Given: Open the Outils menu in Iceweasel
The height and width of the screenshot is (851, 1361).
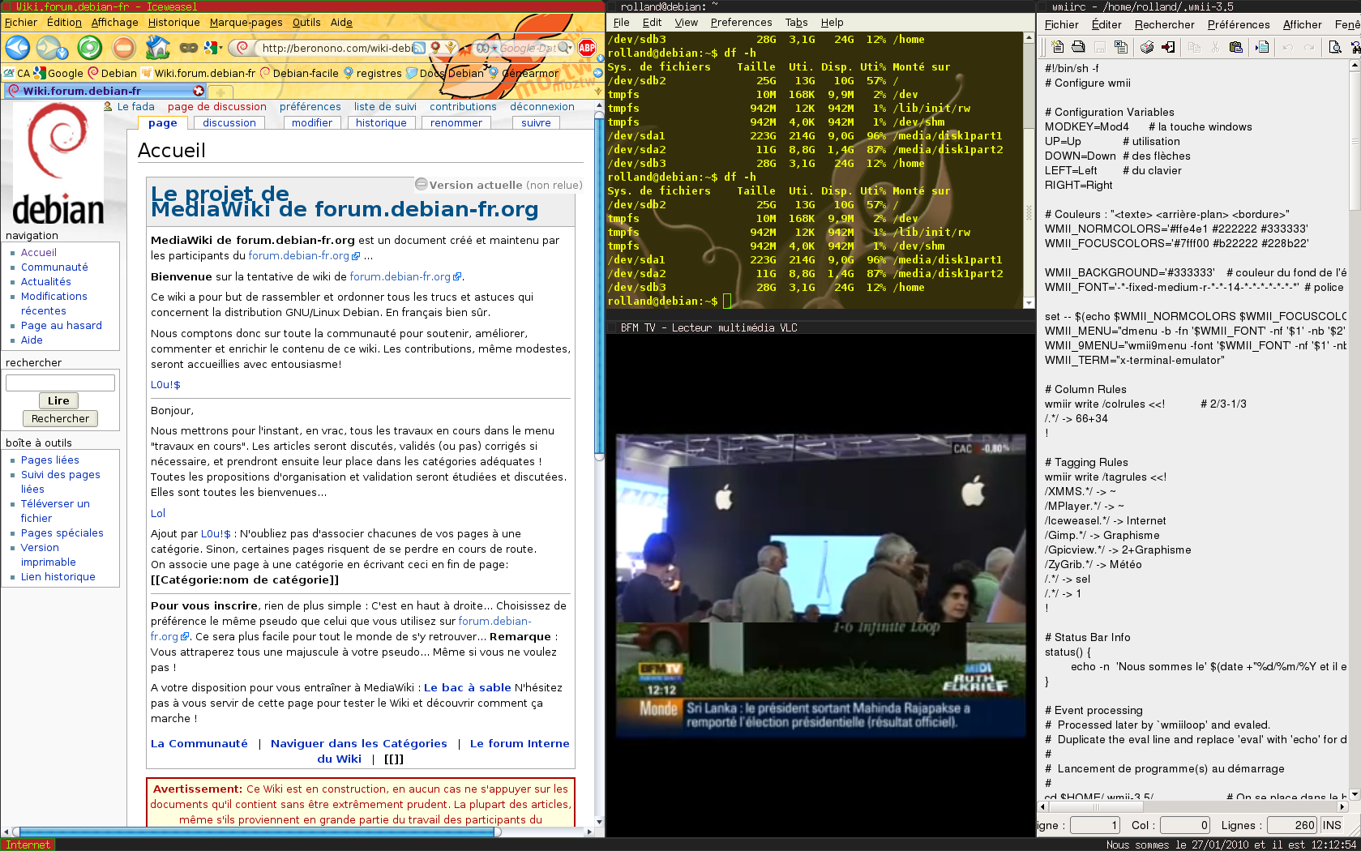Looking at the screenshot, I should point(306,23).
